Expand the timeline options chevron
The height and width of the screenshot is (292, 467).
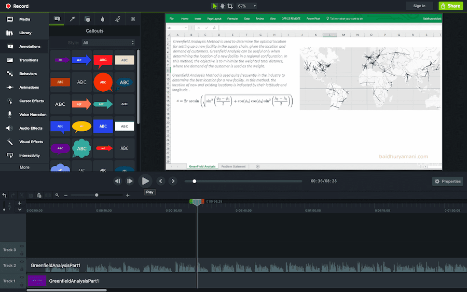(20, 210)
